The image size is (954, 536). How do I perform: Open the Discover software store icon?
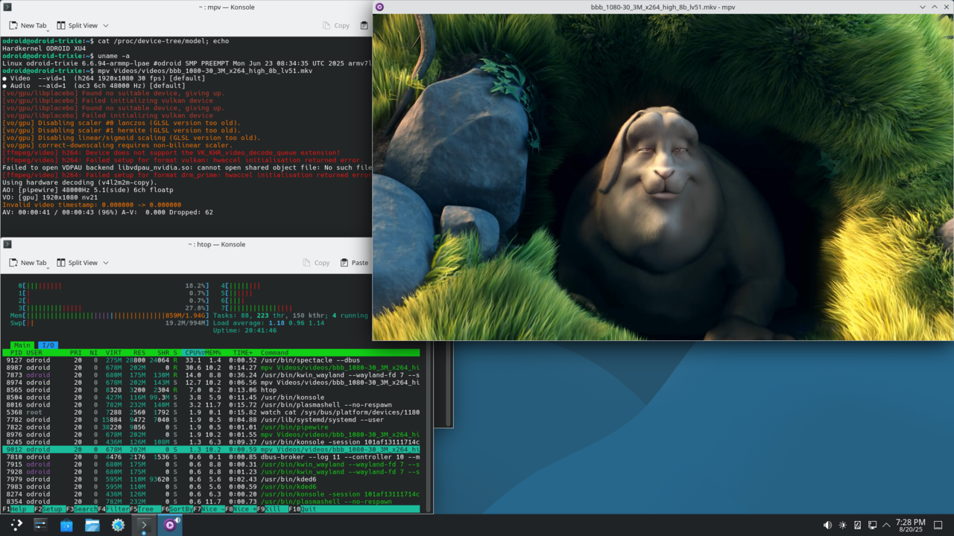[x=66, y=525]
